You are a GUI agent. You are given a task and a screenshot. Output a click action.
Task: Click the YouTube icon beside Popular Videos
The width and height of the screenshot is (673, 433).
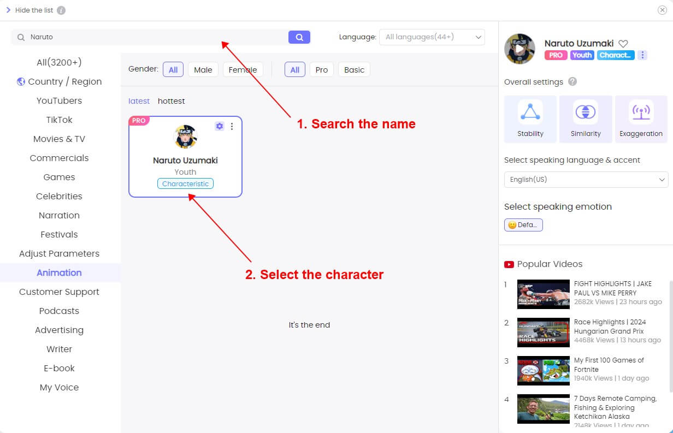pos(509,264)
